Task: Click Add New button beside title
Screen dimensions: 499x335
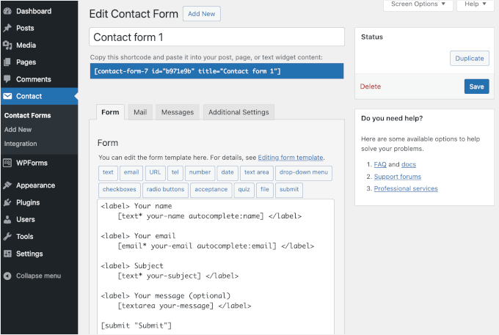Action: 202,14
